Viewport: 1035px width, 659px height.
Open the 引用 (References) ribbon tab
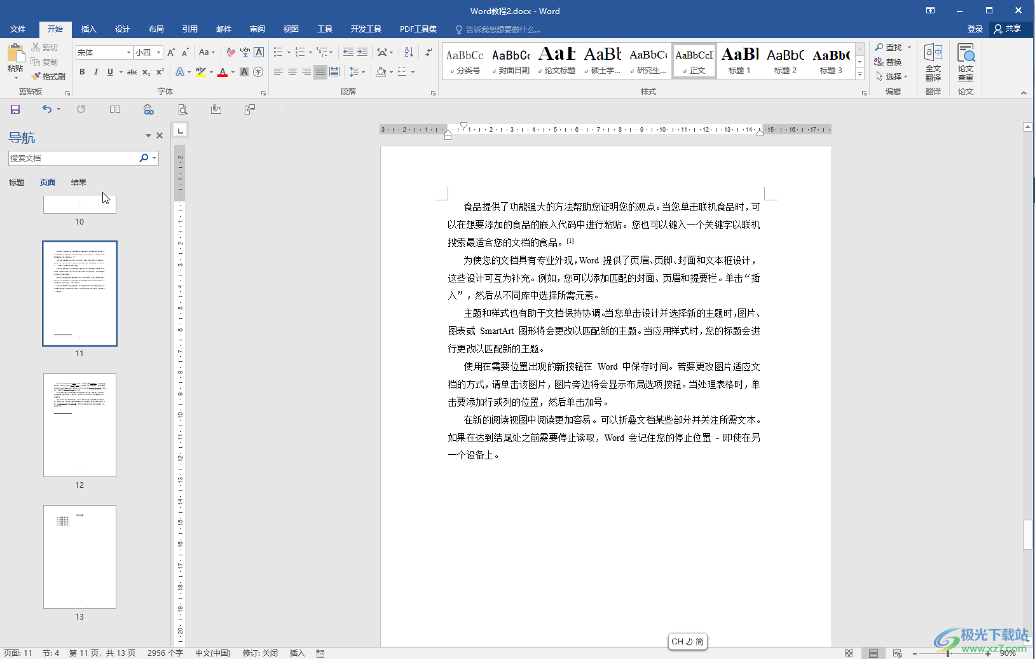click(190, 29)
